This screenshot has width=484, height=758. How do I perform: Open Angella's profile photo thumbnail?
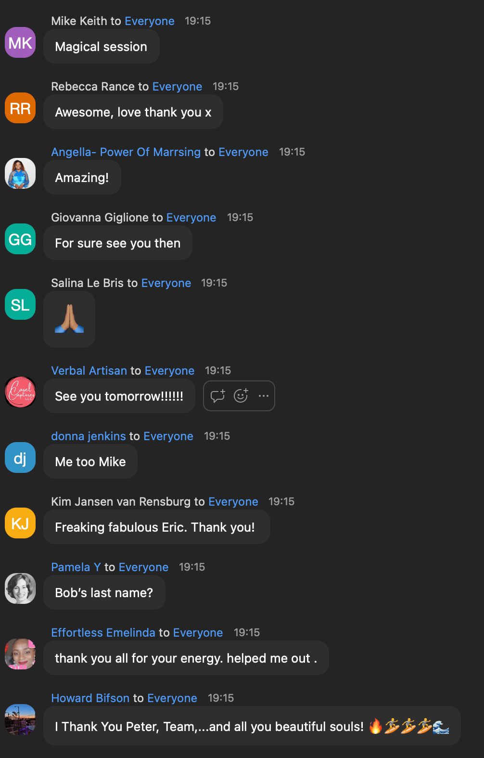[x=20, y=174]
